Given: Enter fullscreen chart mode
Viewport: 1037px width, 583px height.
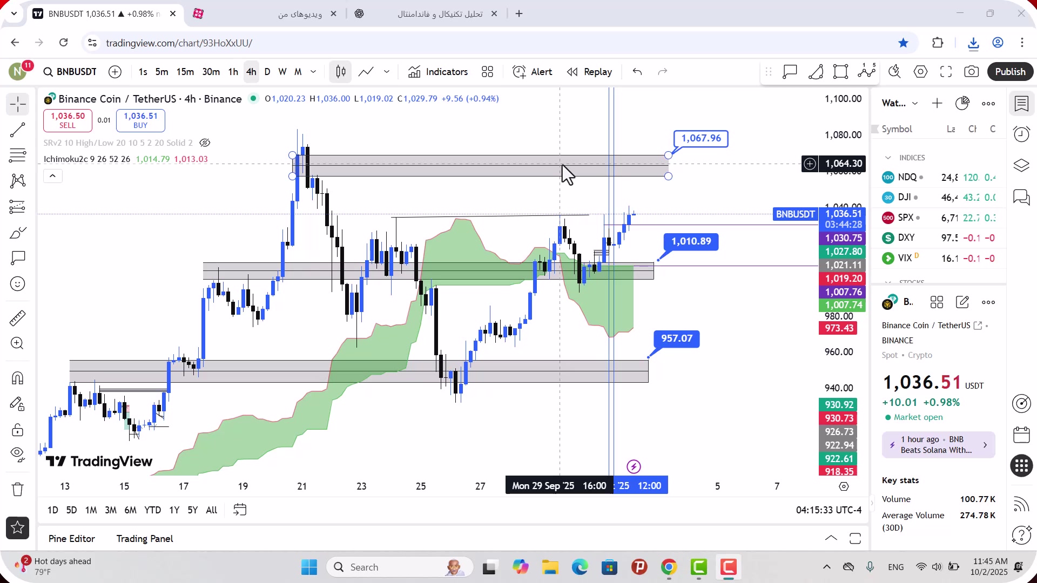Looking at the screenshot, I should [x=946, y=72].
